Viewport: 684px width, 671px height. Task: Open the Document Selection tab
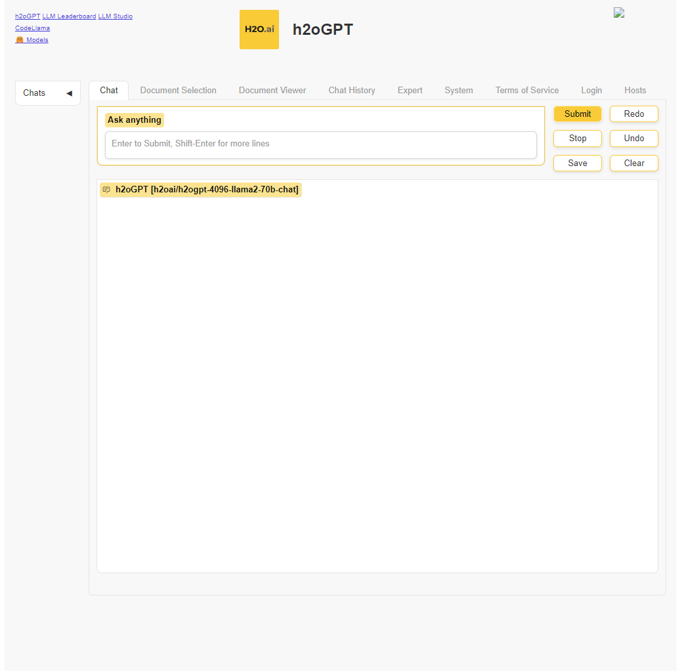click(x=178, y=91)
